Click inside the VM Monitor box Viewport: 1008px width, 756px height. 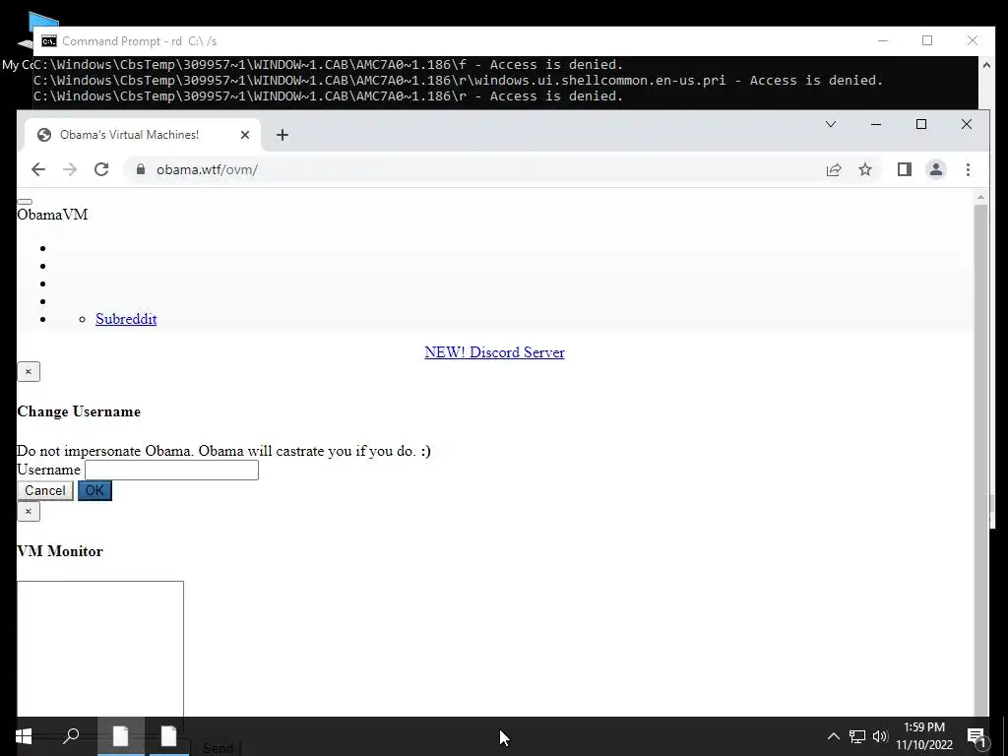[100, 650]
